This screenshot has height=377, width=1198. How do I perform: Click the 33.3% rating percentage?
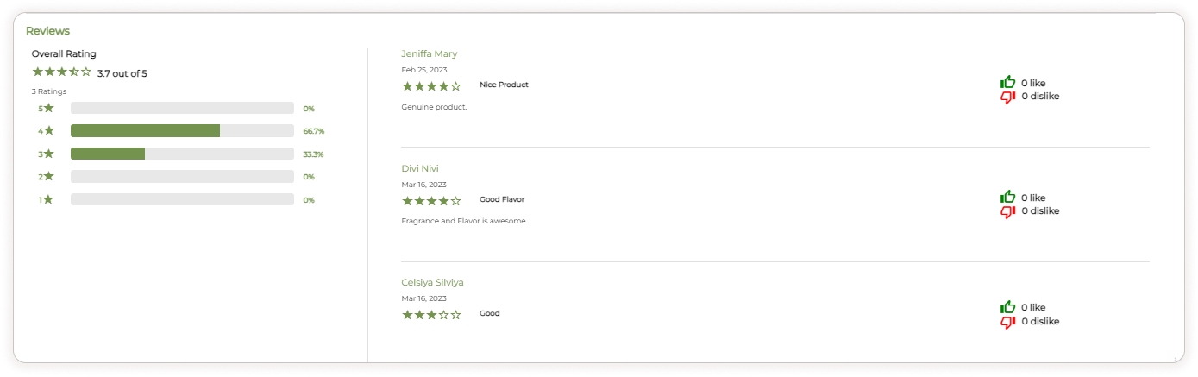[314, 154]
